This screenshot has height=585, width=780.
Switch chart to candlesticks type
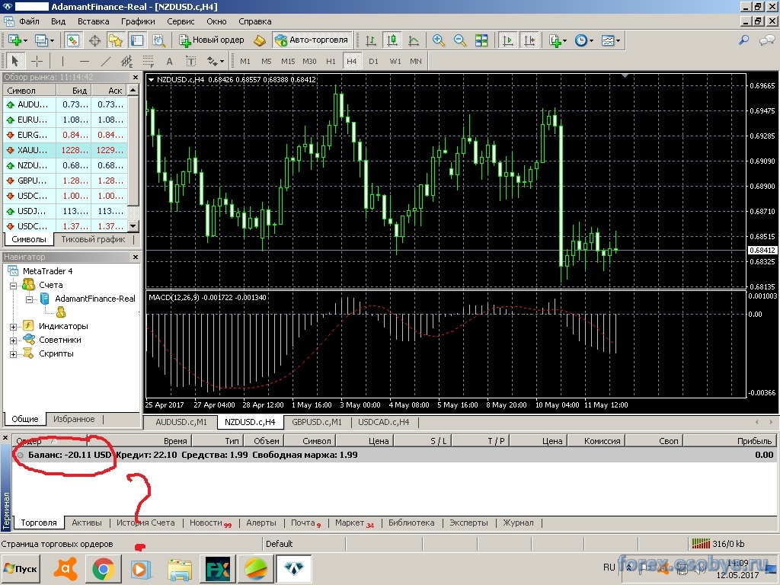tap(392, 40)
